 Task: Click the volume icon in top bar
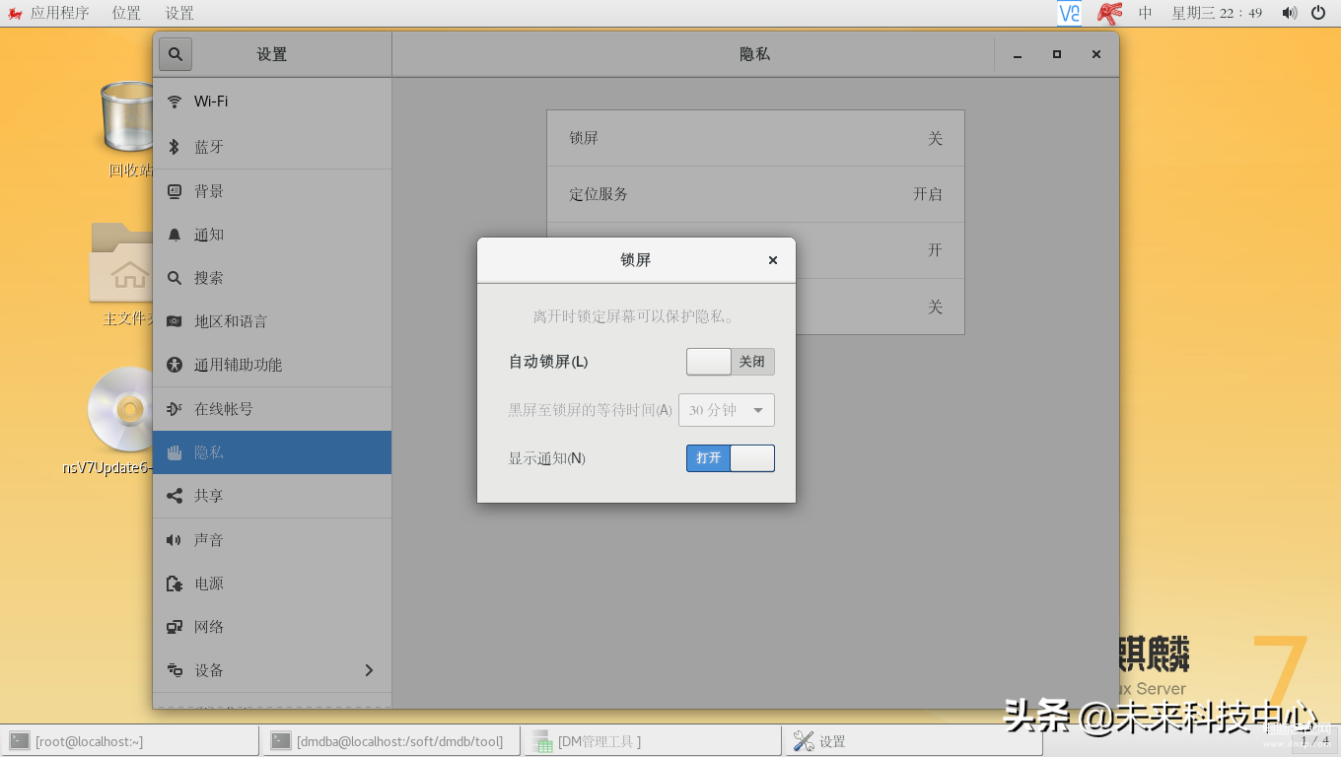point(1289,13)
